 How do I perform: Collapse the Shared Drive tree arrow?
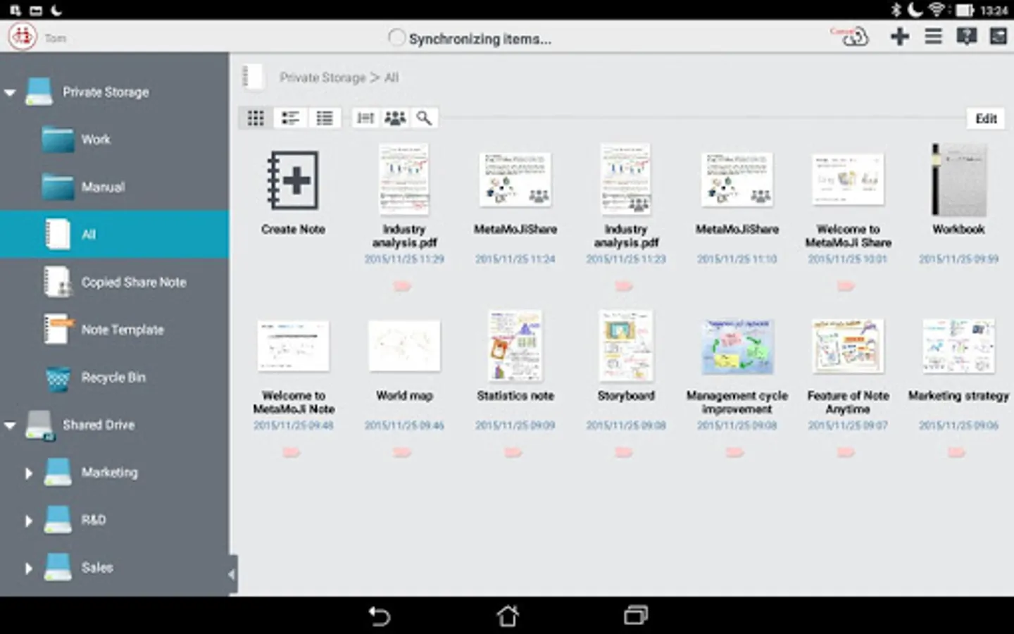click(x=10, y=425)
